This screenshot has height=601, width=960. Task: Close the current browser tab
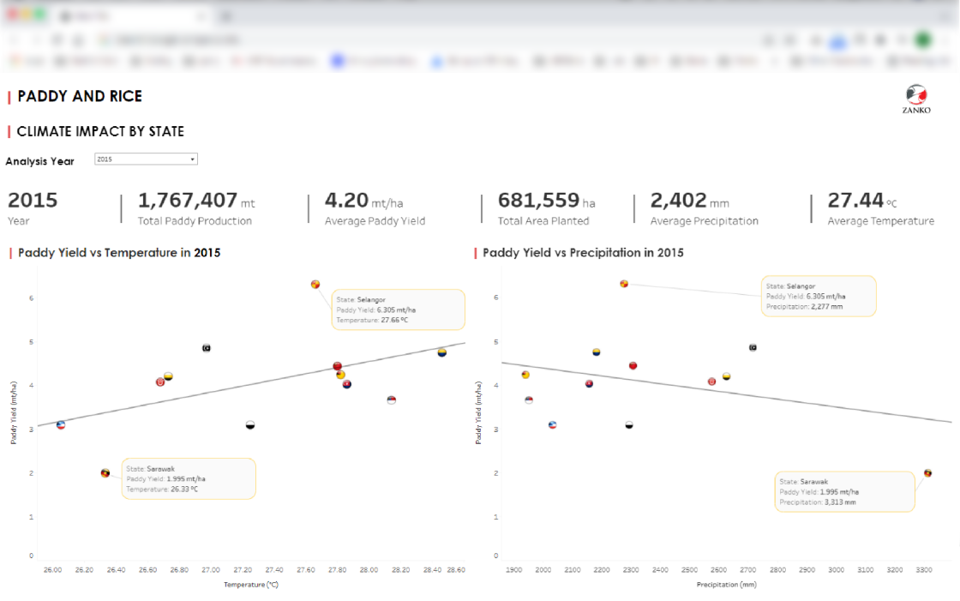coord(202,16)
